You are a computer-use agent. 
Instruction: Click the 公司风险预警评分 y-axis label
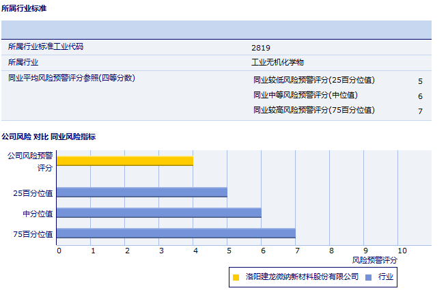[30, 161]
